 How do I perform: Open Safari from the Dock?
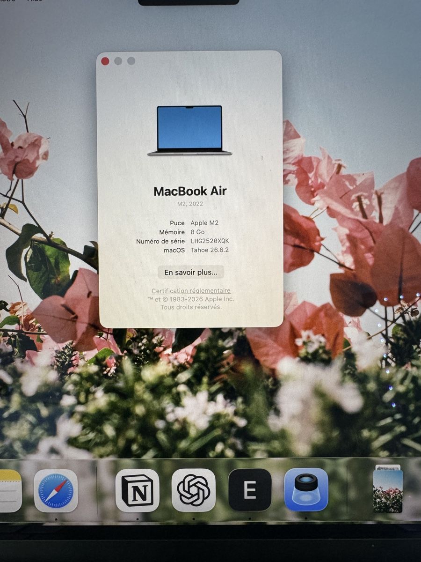point(56,490)
